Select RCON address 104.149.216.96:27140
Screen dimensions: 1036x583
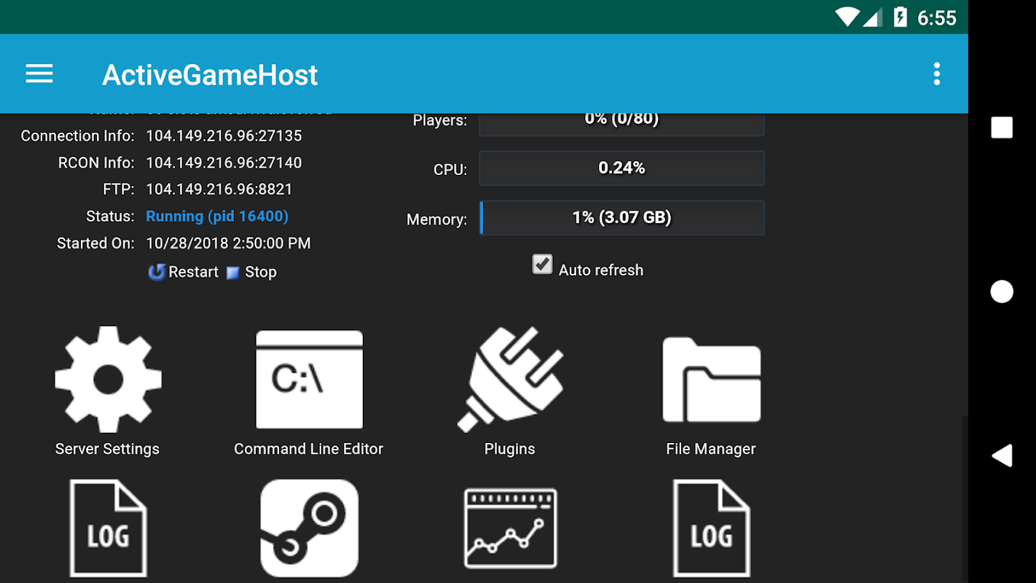coord(224,163)
